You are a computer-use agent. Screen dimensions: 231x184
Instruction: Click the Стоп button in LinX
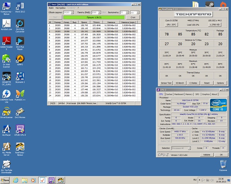(x=133, y=17)
